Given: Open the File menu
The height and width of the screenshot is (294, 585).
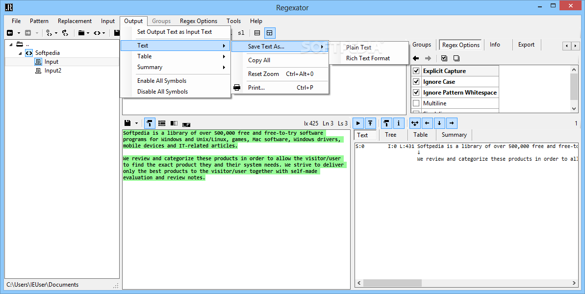Looking at the screenshot, I should click(x=16, y=21).
